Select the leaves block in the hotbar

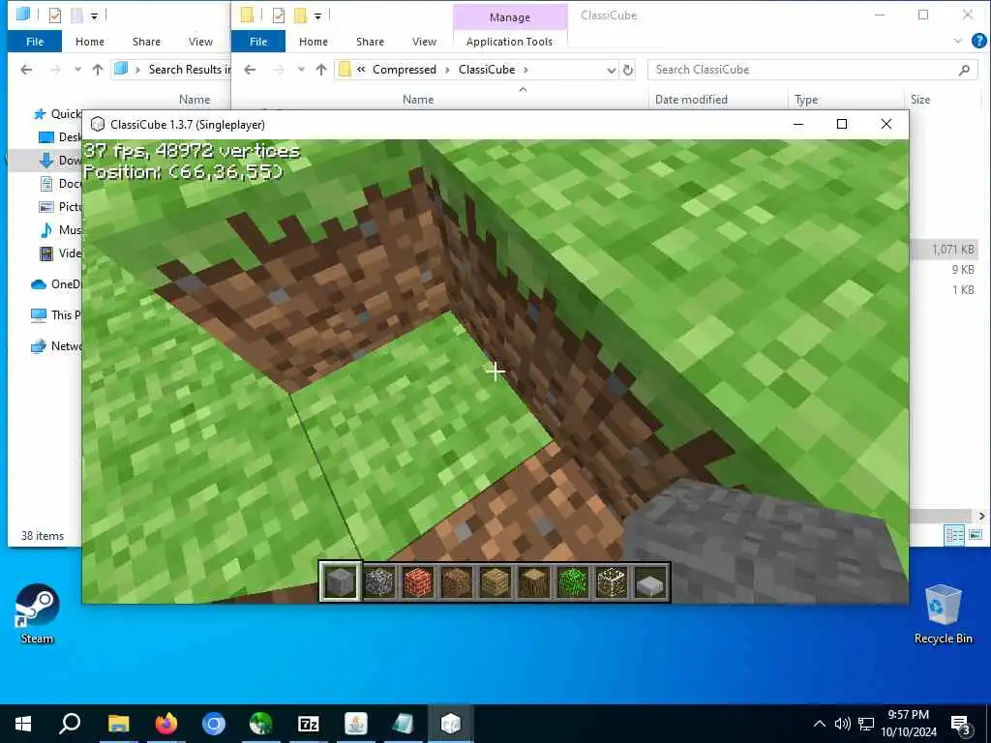pos(573,581)
